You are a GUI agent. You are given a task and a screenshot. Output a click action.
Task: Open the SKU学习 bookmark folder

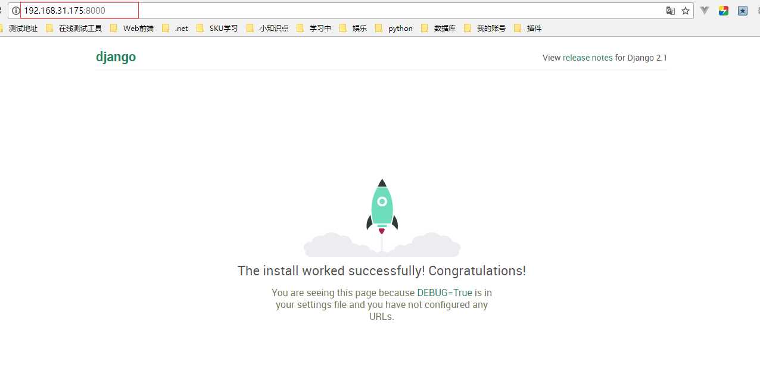click(217, 28)
